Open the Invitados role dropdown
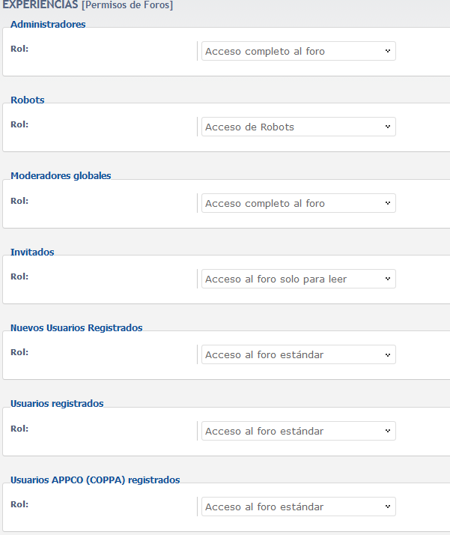This screenshot has width=450, height=535. pyautogui.click(x=298, y=279)
